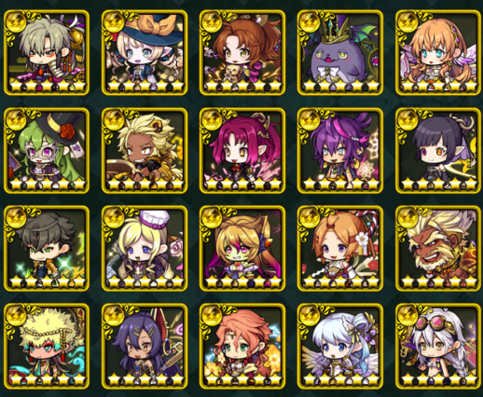Select the gray-haired samurai character portrait
This screenshot has height=397, width=483.
tap(47, 52)
